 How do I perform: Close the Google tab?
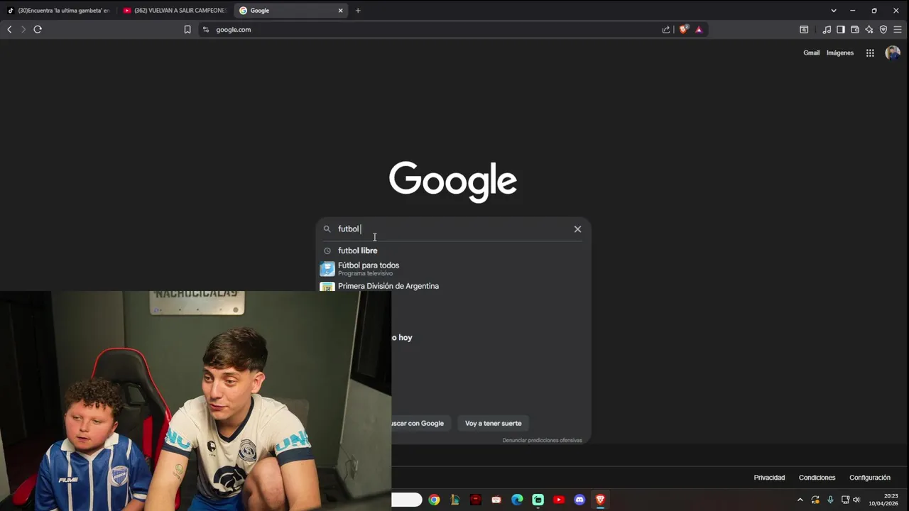340,11
